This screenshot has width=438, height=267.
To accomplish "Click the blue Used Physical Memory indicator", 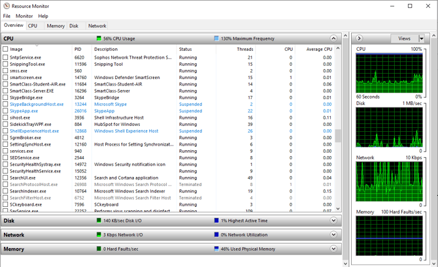I will [x=216, y=249].
